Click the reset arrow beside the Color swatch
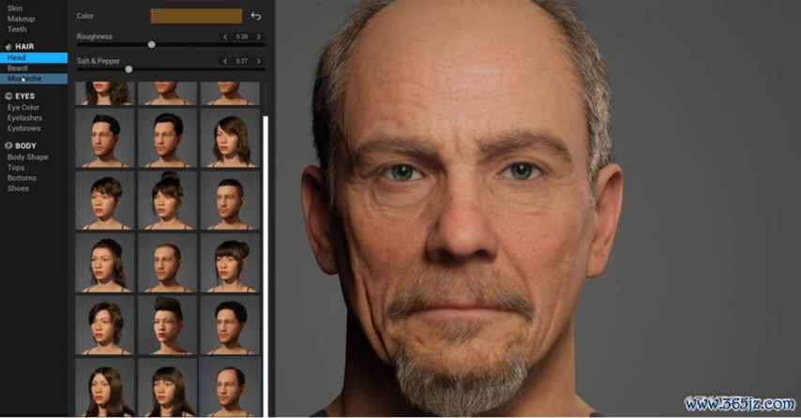Viewport: 801px width, 418px height. pos(256,16)
